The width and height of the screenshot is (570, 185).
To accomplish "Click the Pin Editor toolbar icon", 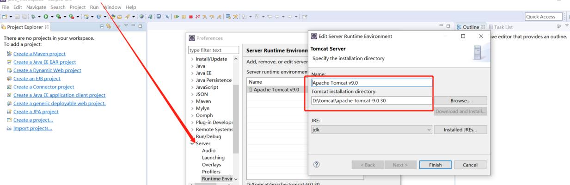I will (x=304, y=17).
